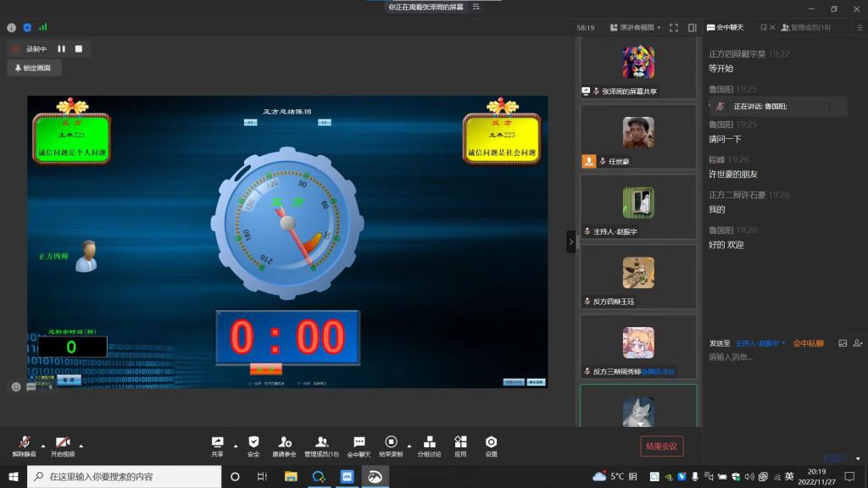Click the network signal strength icon
Screen dimensions: 868x488
(x=43, y=27)
